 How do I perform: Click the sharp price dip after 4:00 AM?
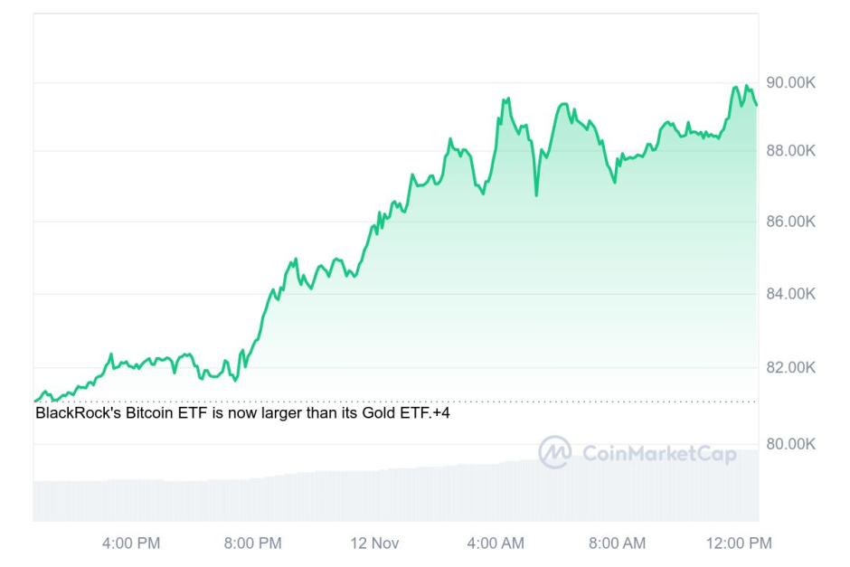click(x=536, y=194)
